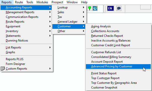Viewport: 152px width, 91px height.
Task: Click the green map pin toolbar icon
Action: pyautogui.click(x=89, y=8)
